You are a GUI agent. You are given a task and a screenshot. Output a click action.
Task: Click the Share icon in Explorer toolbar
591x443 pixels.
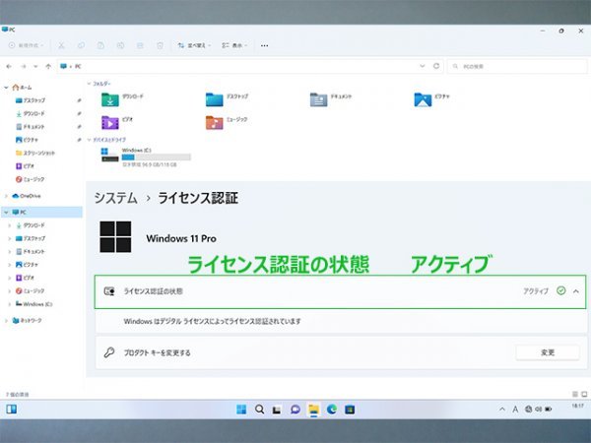(140, 45)
